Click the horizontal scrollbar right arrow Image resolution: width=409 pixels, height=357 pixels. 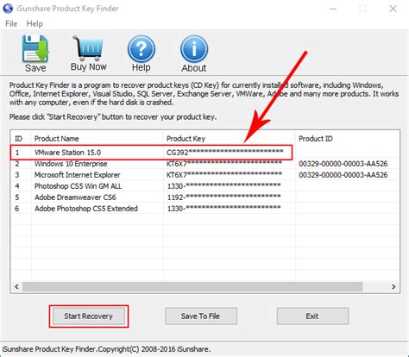coord(393,286)
